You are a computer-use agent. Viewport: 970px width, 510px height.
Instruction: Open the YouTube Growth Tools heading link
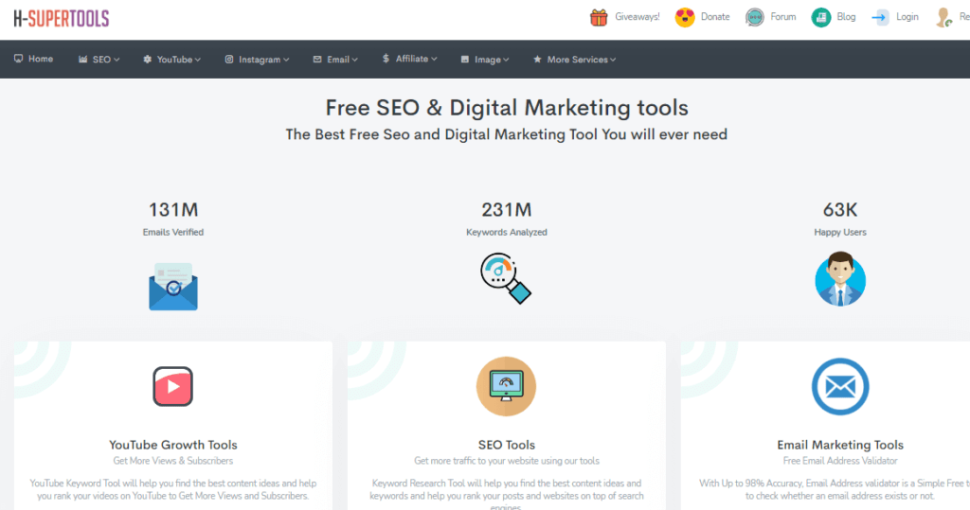point(173,445)
